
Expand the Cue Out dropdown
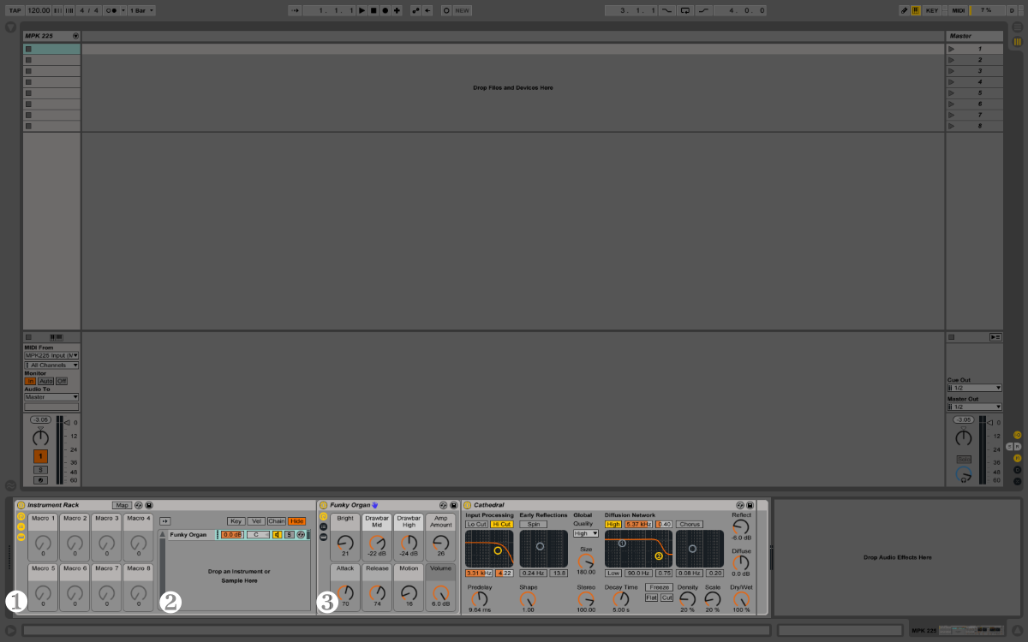click(974, 388)
